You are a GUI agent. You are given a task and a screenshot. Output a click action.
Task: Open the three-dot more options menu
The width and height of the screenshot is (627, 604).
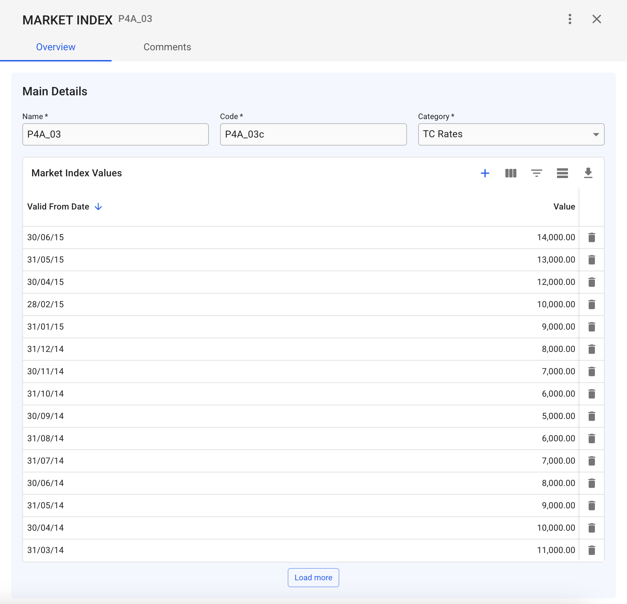coord(570,19)
